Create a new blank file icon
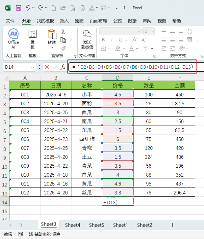 pyautogui.click(x=54, y=8)
